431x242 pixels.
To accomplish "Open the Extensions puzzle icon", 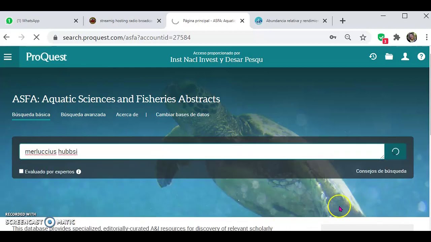I will pyautogui.click(x=397, y=37).
